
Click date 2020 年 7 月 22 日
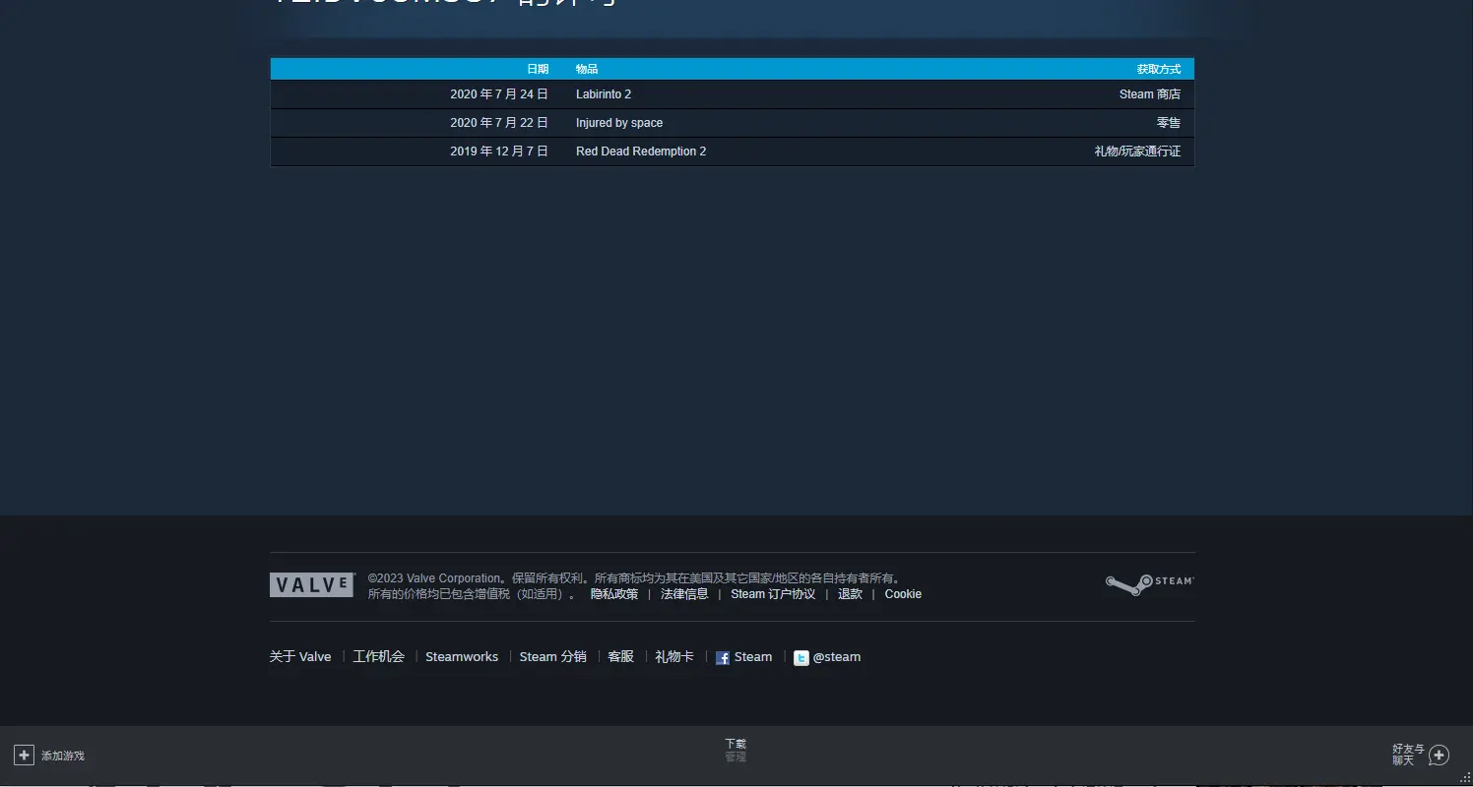point(499,123)
